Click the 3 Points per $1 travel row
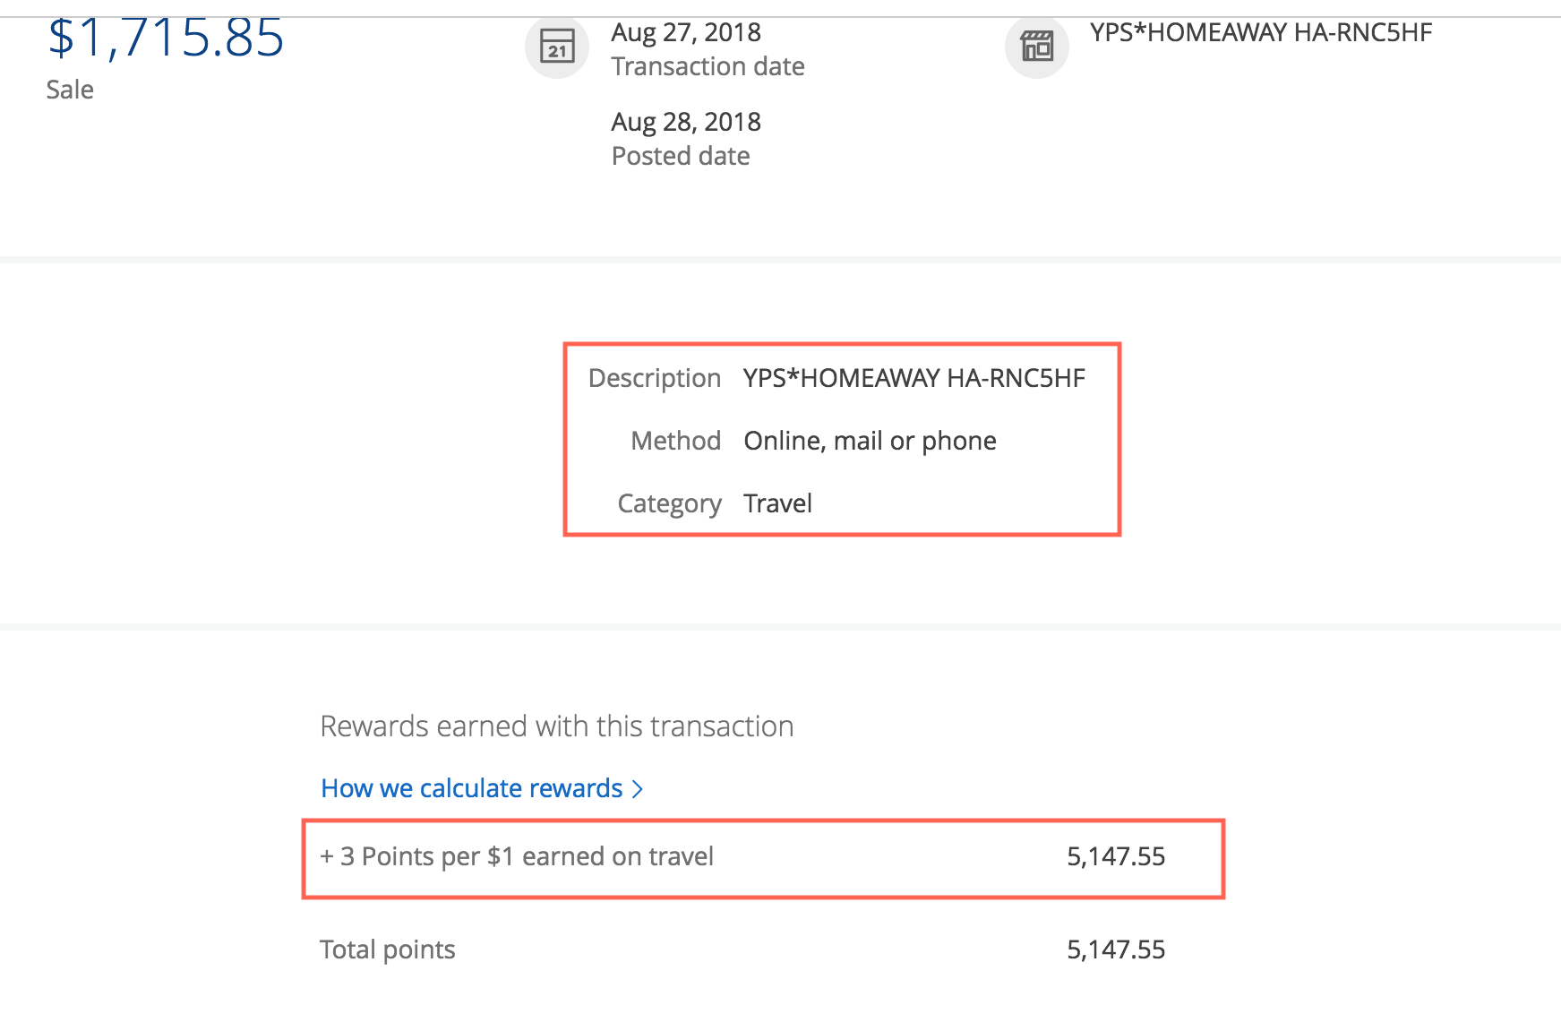The height and width of the screenshot is (1031, 1561). point(518,857)
